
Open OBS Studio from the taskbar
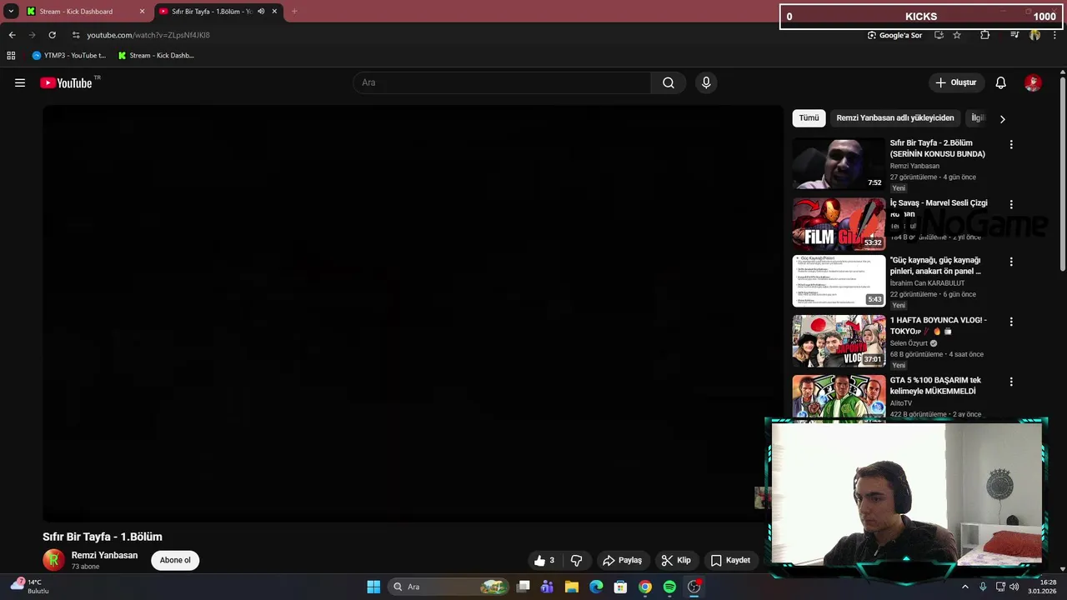(x=694, y=587)
